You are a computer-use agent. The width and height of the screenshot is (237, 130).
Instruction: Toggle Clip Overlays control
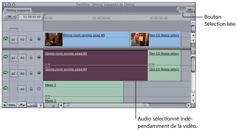22,105
